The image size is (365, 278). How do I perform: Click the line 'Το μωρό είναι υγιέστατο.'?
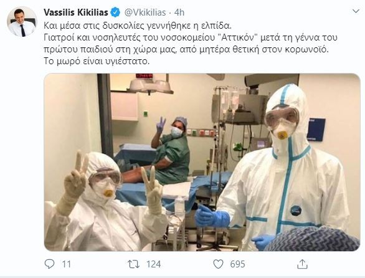(97, 62)
